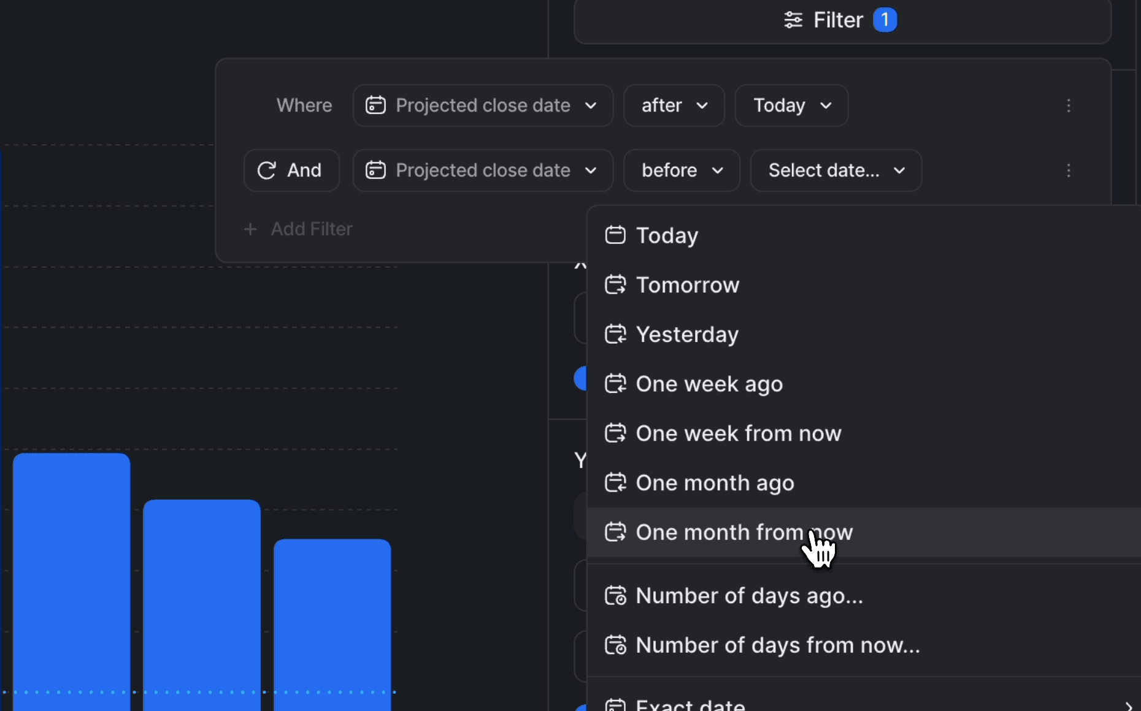Click the Add Filter button
This screenshot has width=1141, height=711.
(x=311, y=229)
